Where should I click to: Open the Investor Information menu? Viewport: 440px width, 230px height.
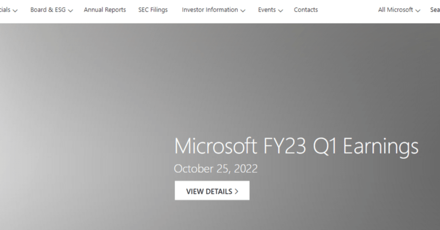[210, 10]
